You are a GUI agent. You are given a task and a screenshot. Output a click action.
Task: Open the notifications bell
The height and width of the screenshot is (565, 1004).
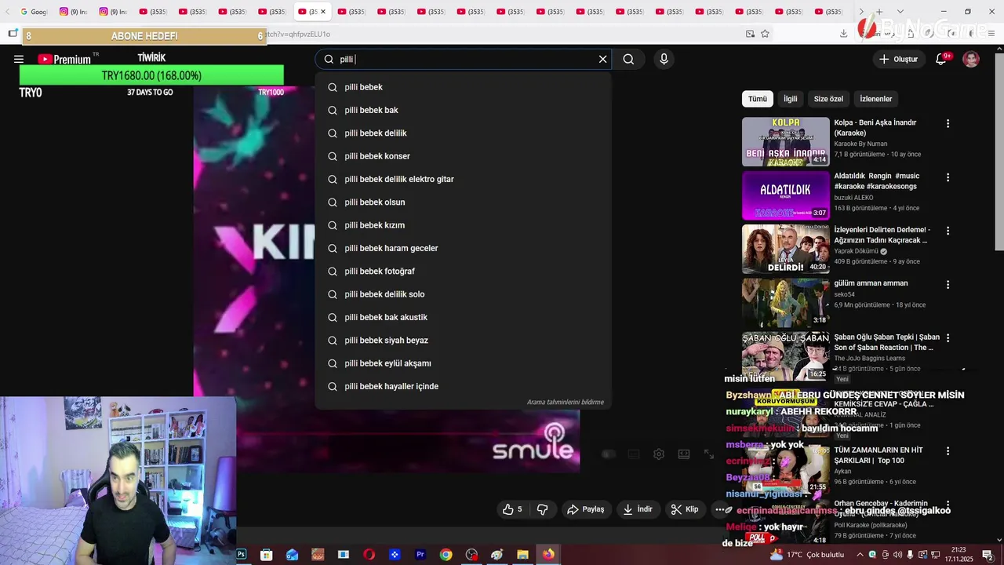pyautogui.click(x=941, y=59)
